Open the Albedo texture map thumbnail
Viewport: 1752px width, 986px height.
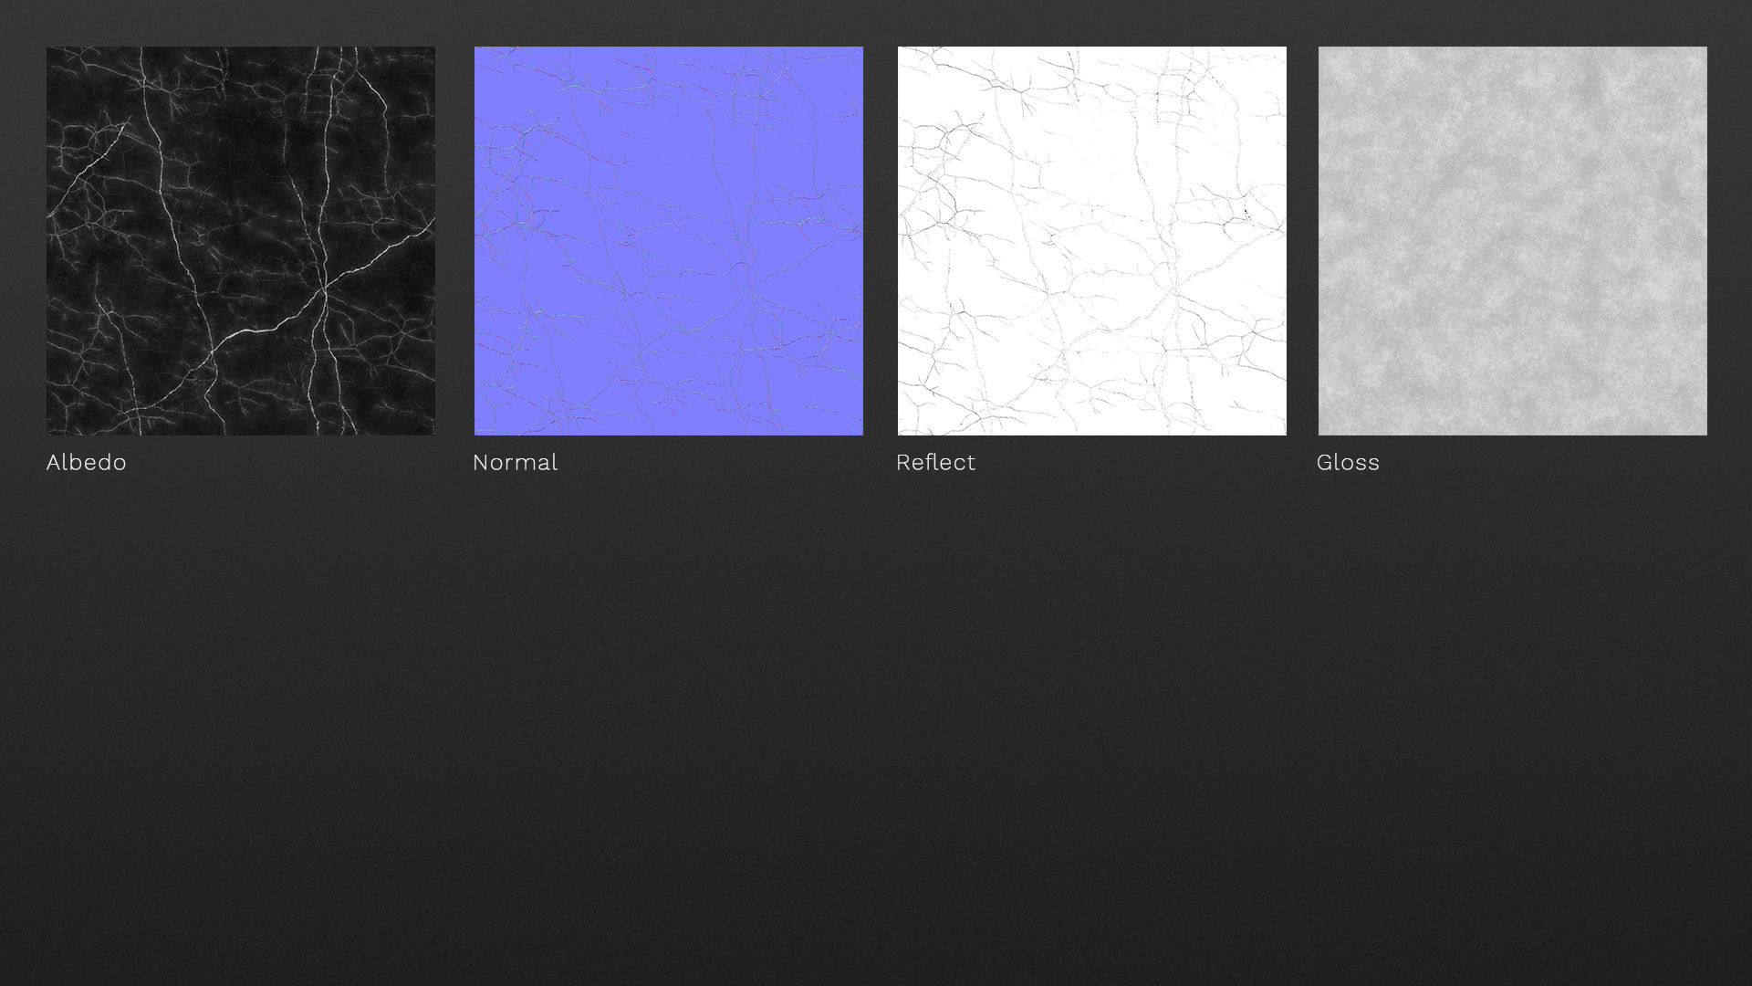coord(241,241)
